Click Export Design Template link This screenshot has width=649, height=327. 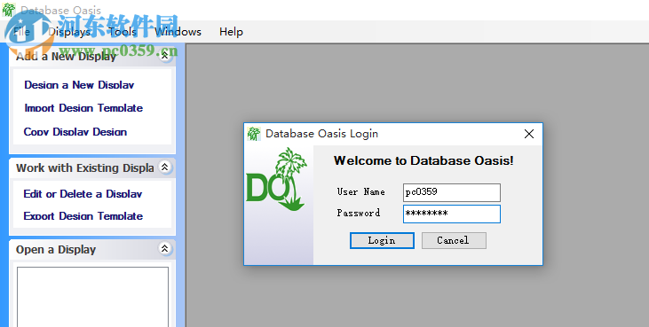click(x=83, y=216)
